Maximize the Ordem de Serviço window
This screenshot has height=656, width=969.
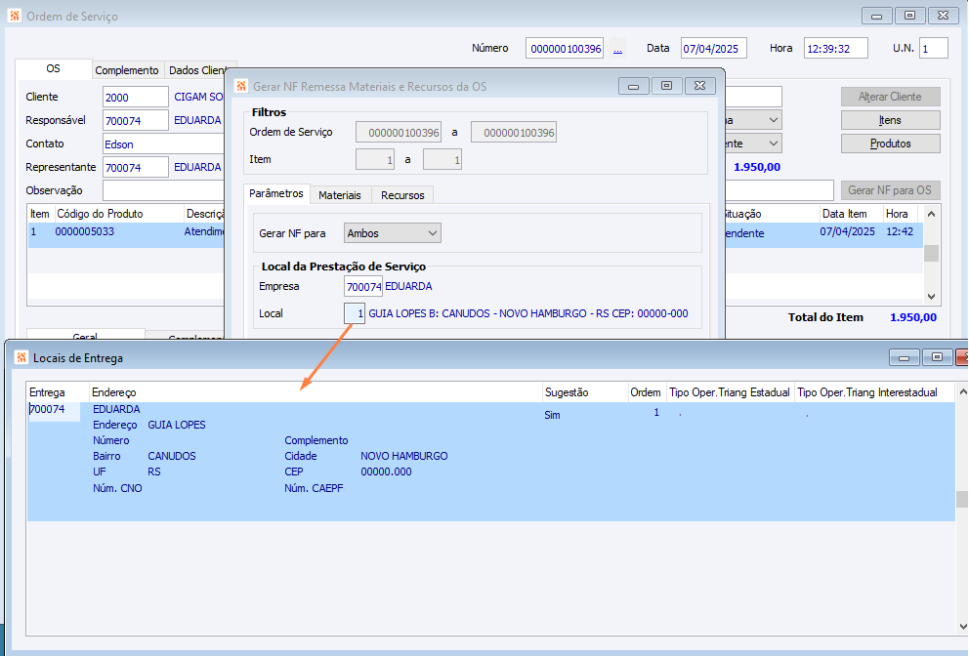point(909,16)
